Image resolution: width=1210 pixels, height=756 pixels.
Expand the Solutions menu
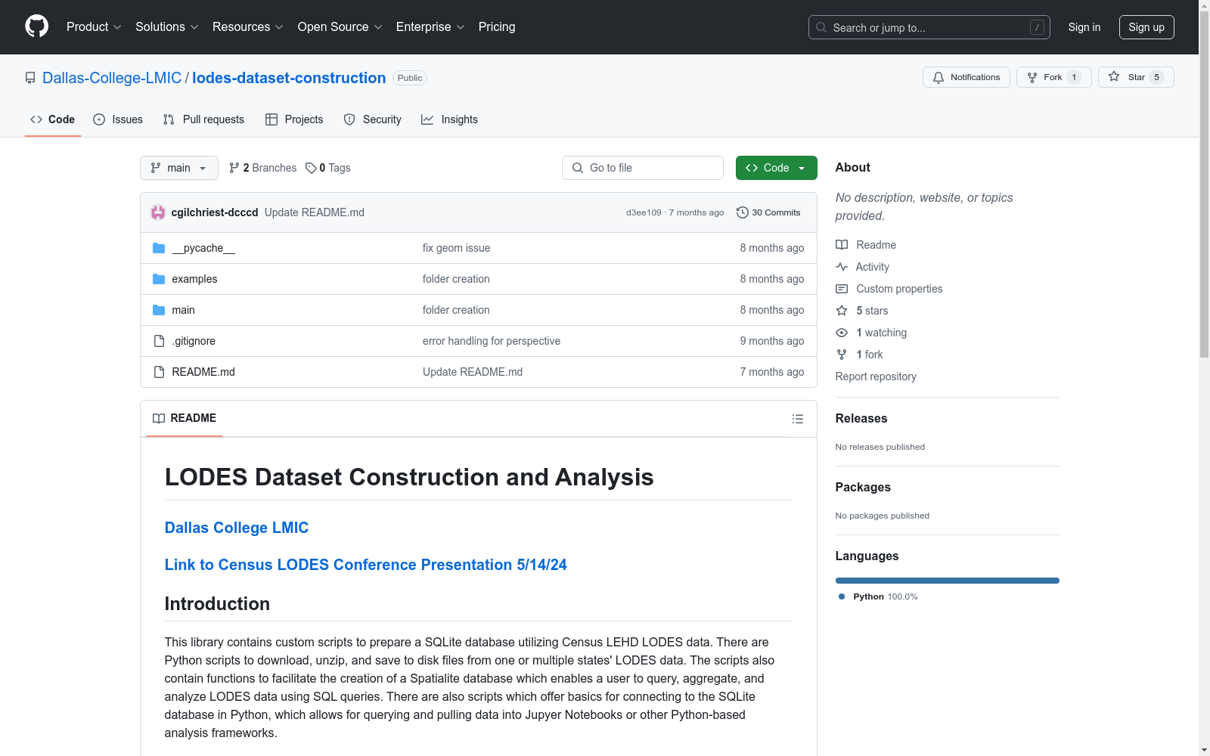167,26
